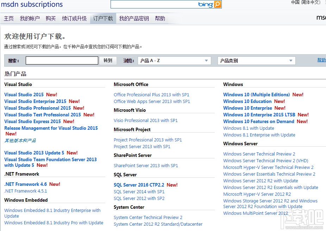Open the .NET Framework 4.6 link
This screenshot has height=231, width=326.
tap(25, 184)
